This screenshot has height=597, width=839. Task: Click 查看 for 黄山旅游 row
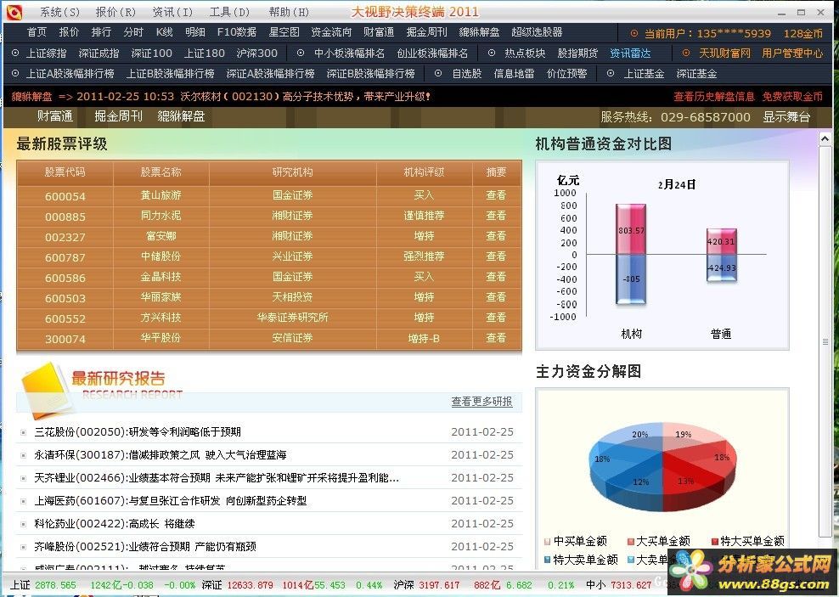[496, 195]
